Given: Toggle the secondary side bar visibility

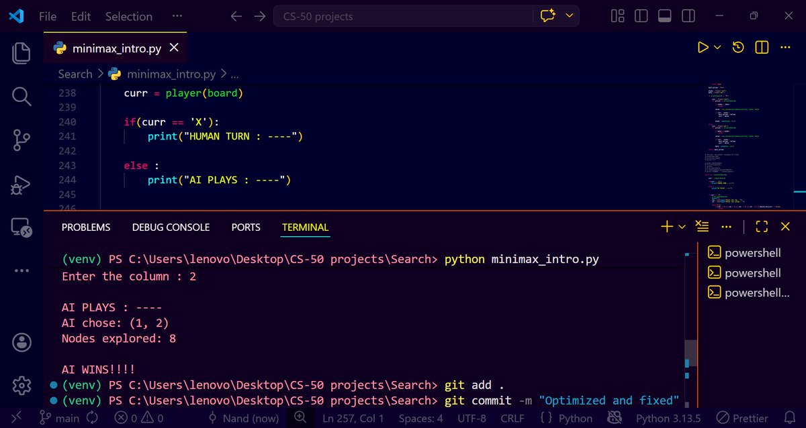Looking at the screenshot, I should (688, 16).
